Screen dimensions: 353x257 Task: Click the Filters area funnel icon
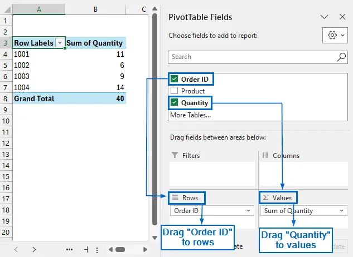tap(175, 155)
